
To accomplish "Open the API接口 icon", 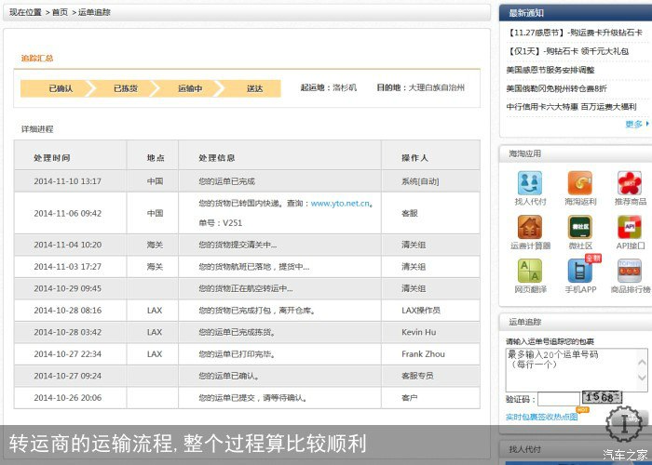I will (x=630, y=227).
